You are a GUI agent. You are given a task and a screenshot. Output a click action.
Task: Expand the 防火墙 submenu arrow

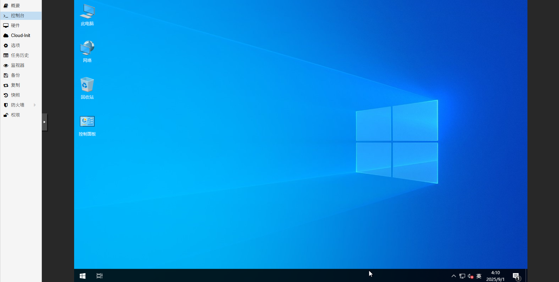(x=35, y=105)
